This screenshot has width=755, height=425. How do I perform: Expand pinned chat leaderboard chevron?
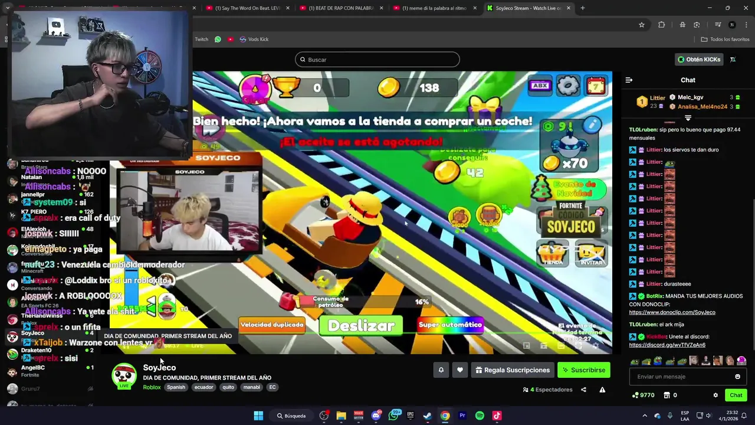pyautogui.click(x=688, y=117)
